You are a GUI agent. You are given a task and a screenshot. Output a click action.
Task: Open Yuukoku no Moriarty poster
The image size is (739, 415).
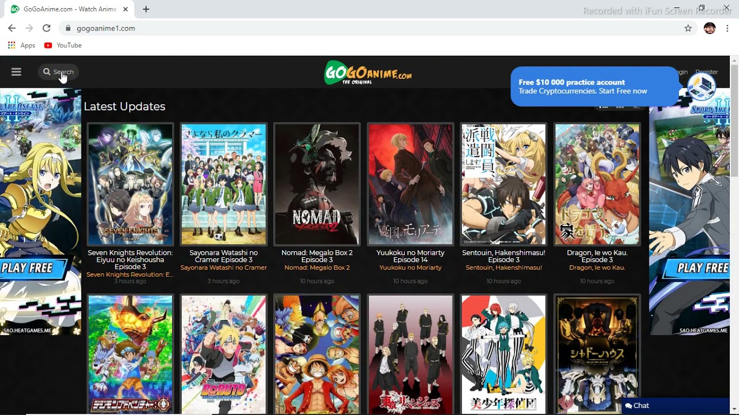[x=410, y=184]
